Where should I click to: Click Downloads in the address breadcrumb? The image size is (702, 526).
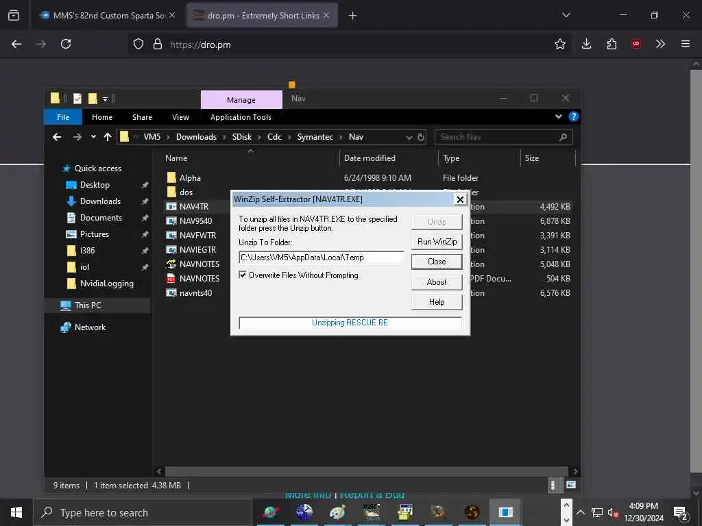[196, 137]
